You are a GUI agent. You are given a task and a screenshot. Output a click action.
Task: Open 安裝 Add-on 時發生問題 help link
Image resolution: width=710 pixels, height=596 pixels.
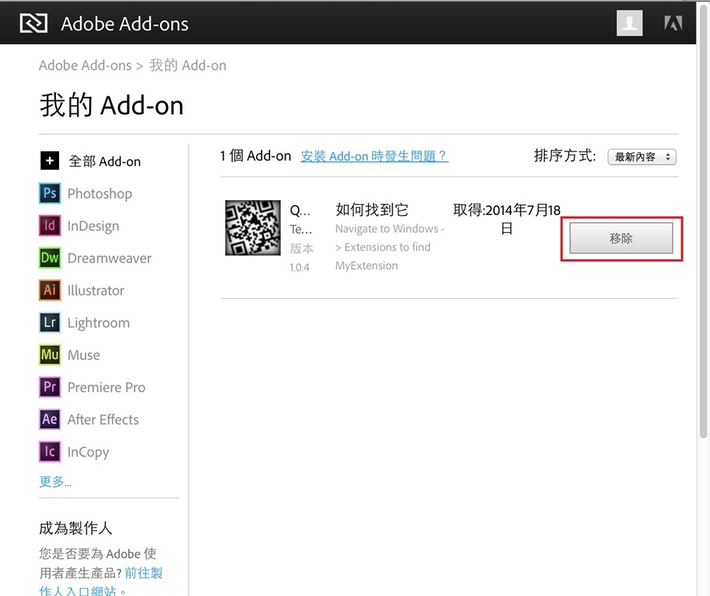point(374,156)
